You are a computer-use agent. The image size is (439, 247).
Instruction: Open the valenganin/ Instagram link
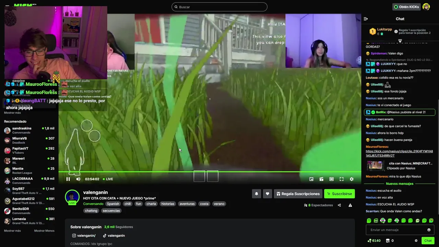pyautogui.click(x=84, y=236)
